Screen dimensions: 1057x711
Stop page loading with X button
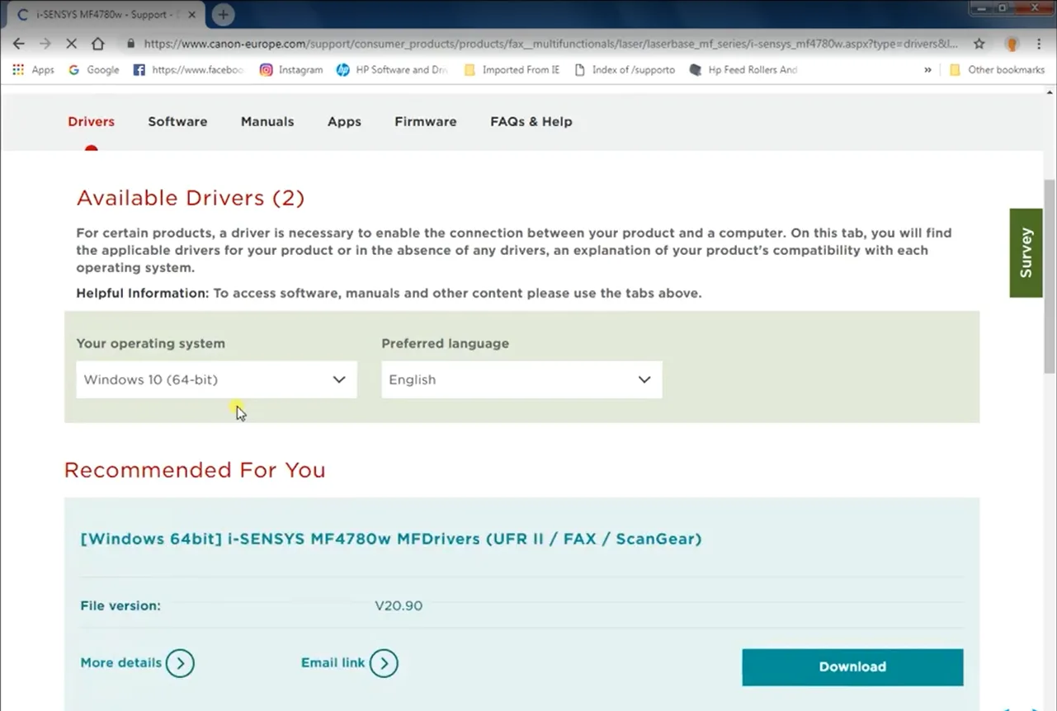click(x=71, y=44)
